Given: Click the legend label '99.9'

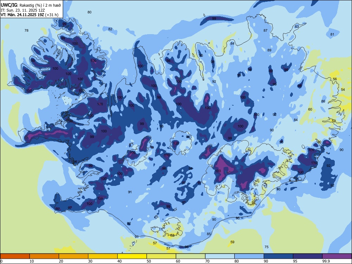Looking at the screenshot, I should click(326, 261).
